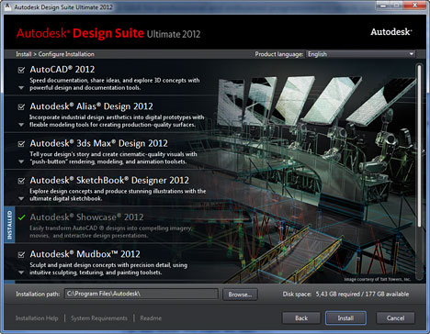430x334 pixels.
Task: Uncheck Autodesk 3ds Max Design 2012 checkbox
Action: point(21,144)
